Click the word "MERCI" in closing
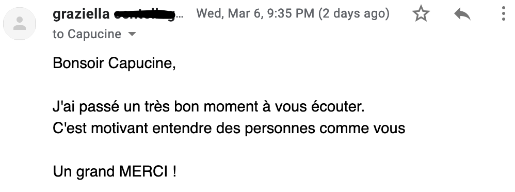515x192 pixels. tap(143, 172)
